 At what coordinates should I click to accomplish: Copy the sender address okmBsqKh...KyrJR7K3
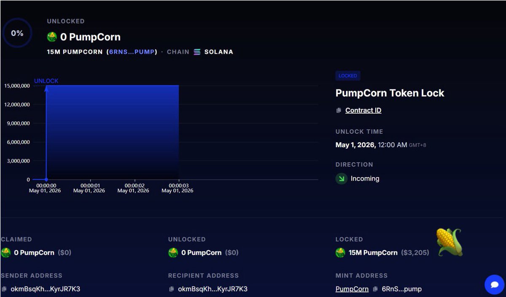pos(4,289)
